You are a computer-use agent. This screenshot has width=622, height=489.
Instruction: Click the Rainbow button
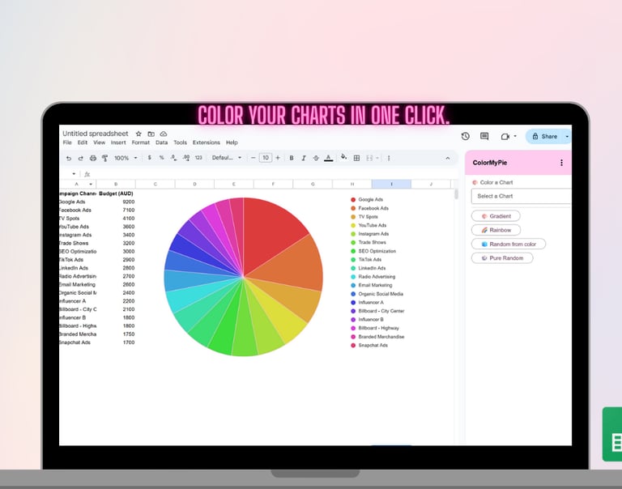click(496, 230)
